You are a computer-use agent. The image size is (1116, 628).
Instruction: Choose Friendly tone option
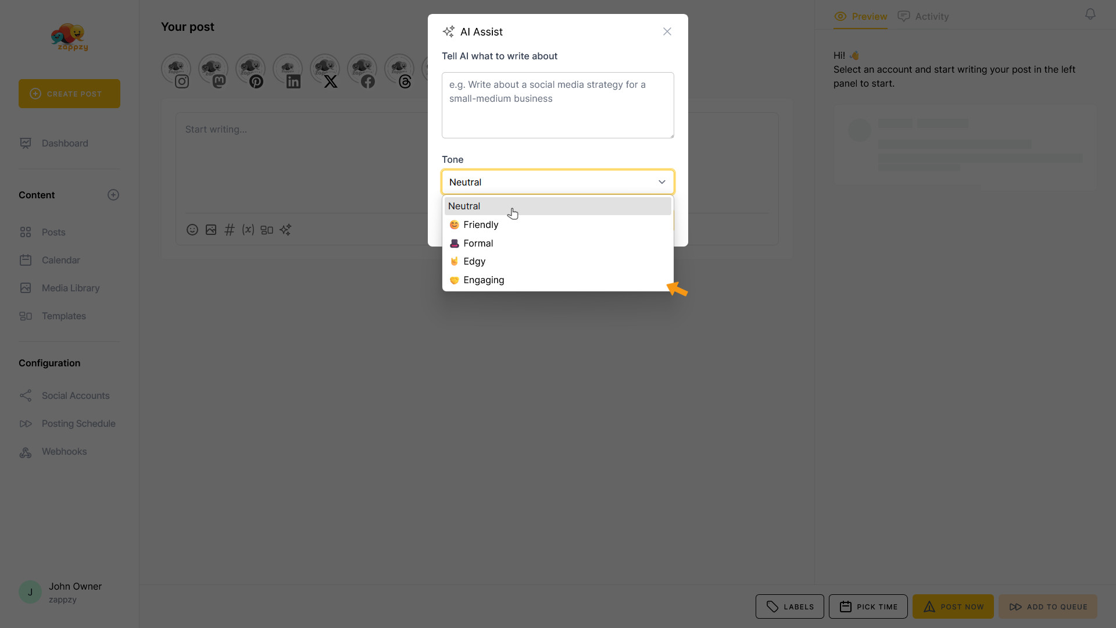click(x=481, y=224)
